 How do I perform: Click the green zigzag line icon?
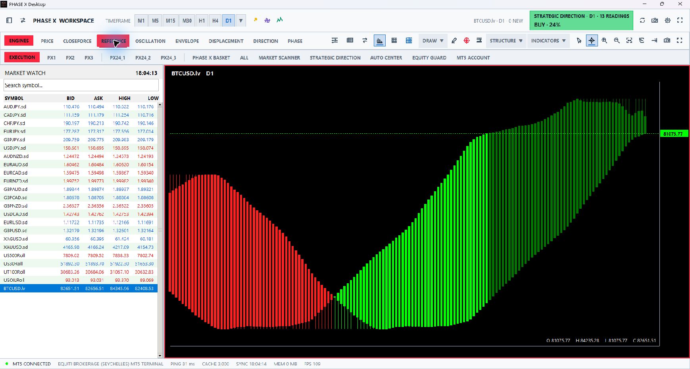pos(280,20)
